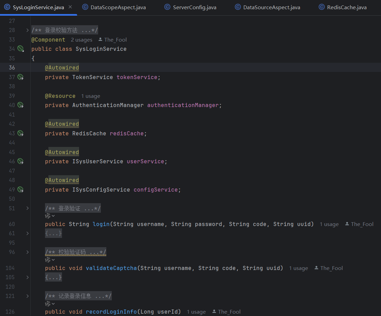
Task: Expand the folded comment on line 28
Action: coord(28,30)
